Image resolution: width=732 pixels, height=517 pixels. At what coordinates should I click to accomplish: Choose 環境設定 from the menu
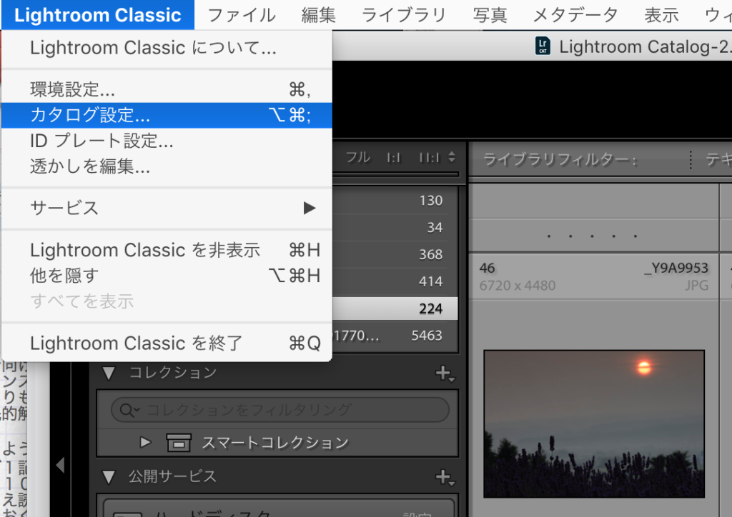[167, 89]
